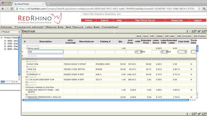Click the Cost Code column header
207x116 pixels.
tap(184, 42)
